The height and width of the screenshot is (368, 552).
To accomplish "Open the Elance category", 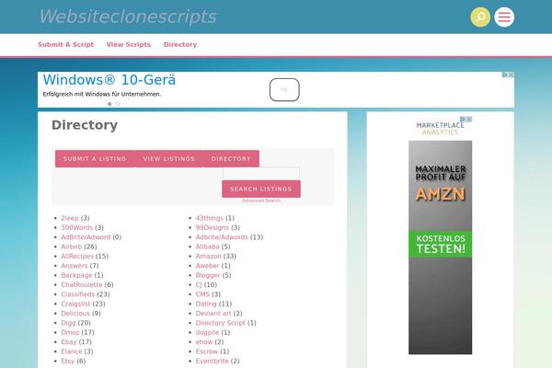I will point(72,351).
